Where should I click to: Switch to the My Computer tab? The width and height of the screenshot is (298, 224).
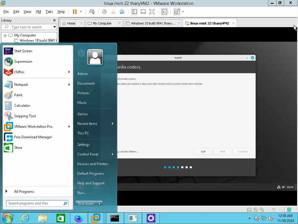point(102,23)
